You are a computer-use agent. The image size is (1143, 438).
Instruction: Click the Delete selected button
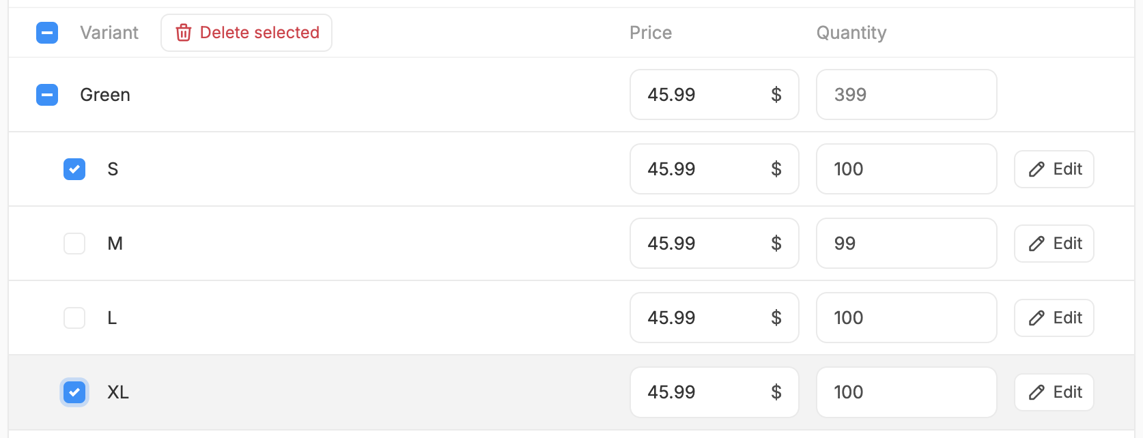point(246,33)
